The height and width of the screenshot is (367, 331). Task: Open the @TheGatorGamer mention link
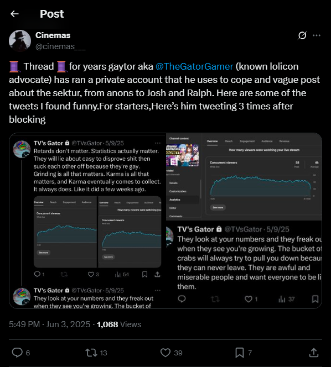pos(194,66)
